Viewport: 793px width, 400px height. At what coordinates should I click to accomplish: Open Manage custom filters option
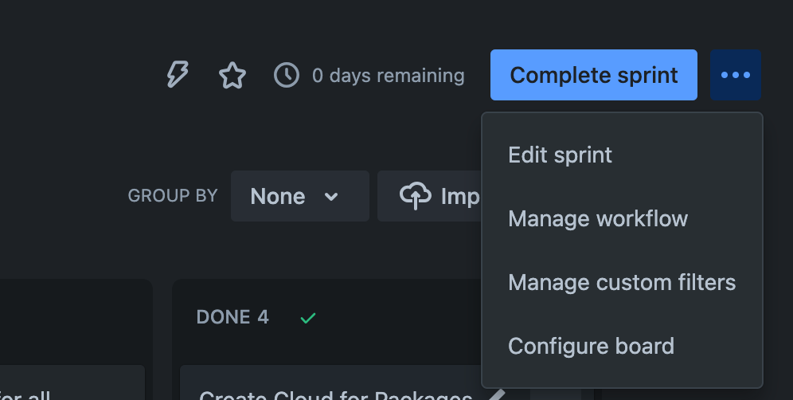pos(622,283)
